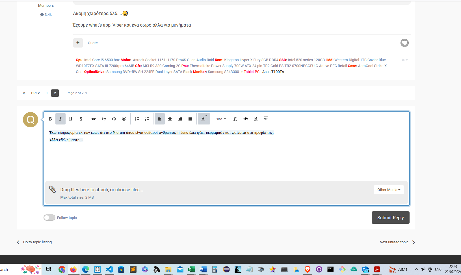
Task: Apply underline formatting
Action: pos(71,119)
